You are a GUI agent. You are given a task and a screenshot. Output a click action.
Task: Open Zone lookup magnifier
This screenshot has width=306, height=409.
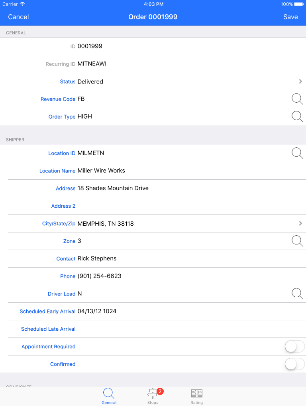pos(297,241)
